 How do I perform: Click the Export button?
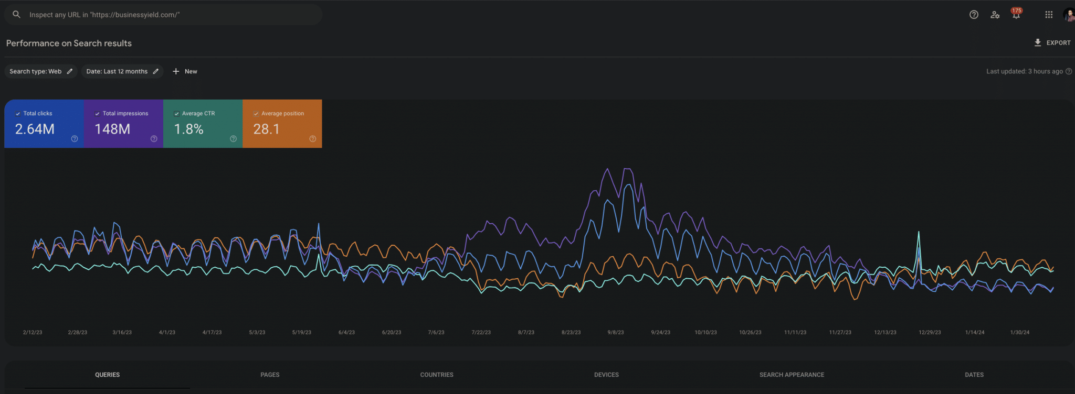click(1052, 43)
